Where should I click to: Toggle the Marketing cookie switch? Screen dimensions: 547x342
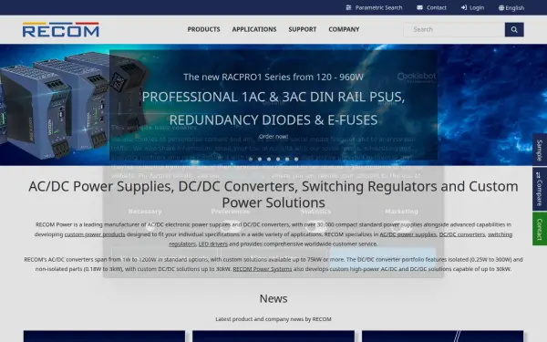[401, 226]
